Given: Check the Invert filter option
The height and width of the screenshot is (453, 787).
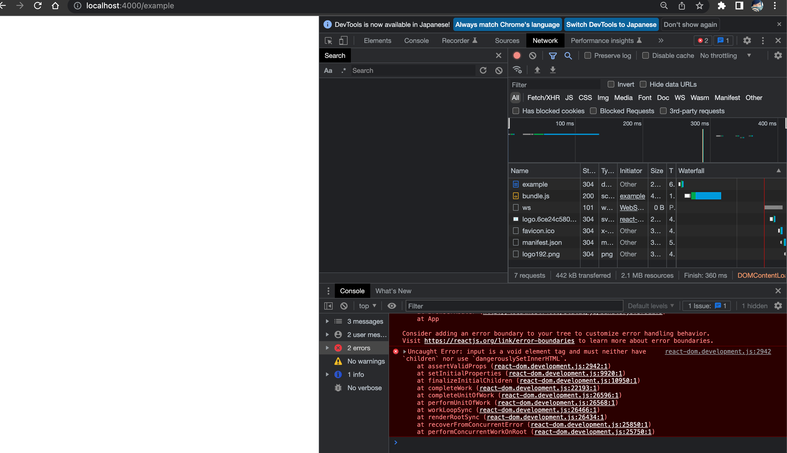Looking at the screenshot, I should 611,84.
